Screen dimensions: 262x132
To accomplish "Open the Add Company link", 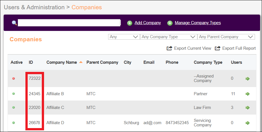I will pyautogui.click(x=148, y=23).
